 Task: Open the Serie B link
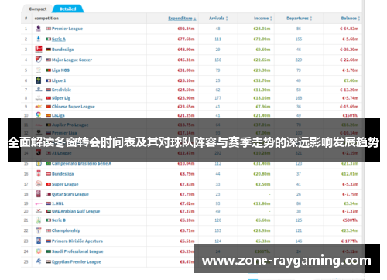tap(59, 220)
